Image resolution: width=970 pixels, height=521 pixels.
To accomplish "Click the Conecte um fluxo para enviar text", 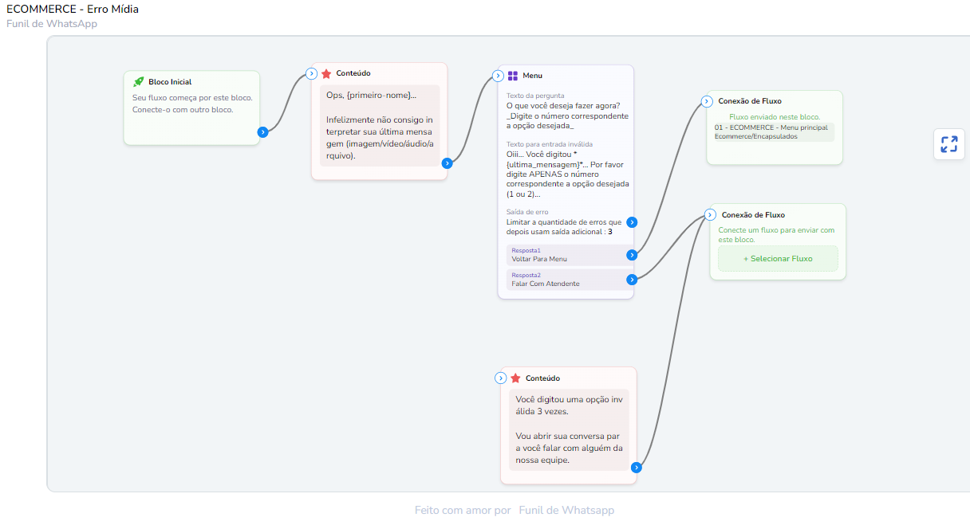I will tap(776, 234).
